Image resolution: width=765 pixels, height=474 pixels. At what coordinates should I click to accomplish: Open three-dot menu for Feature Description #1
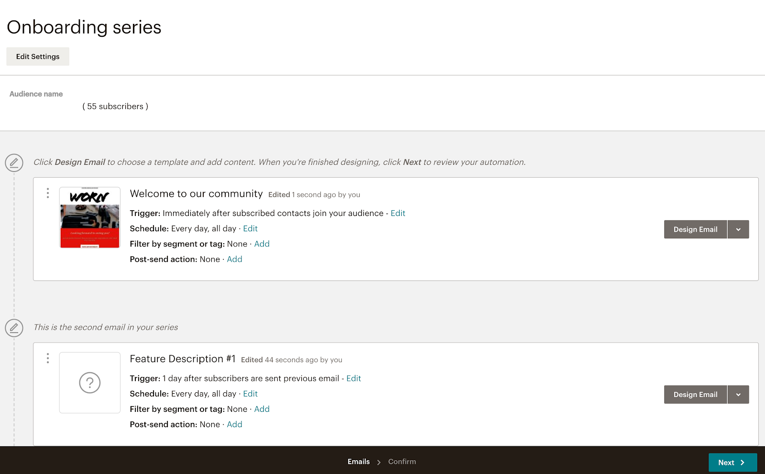48,358
